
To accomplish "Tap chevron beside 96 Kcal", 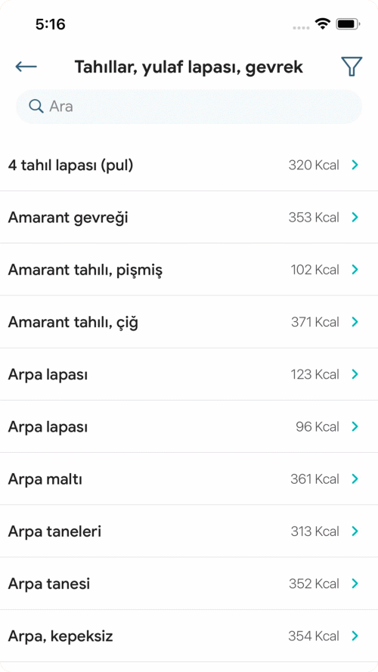I will tap(355, 426).
